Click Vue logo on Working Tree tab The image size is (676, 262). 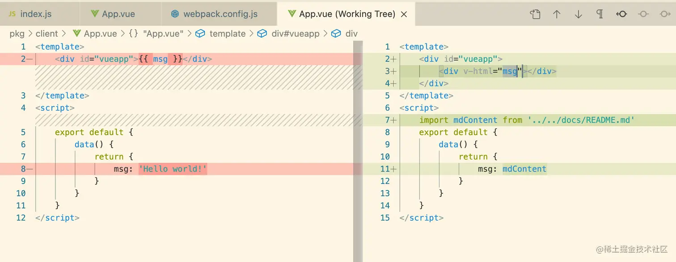(x=292, y=14)
